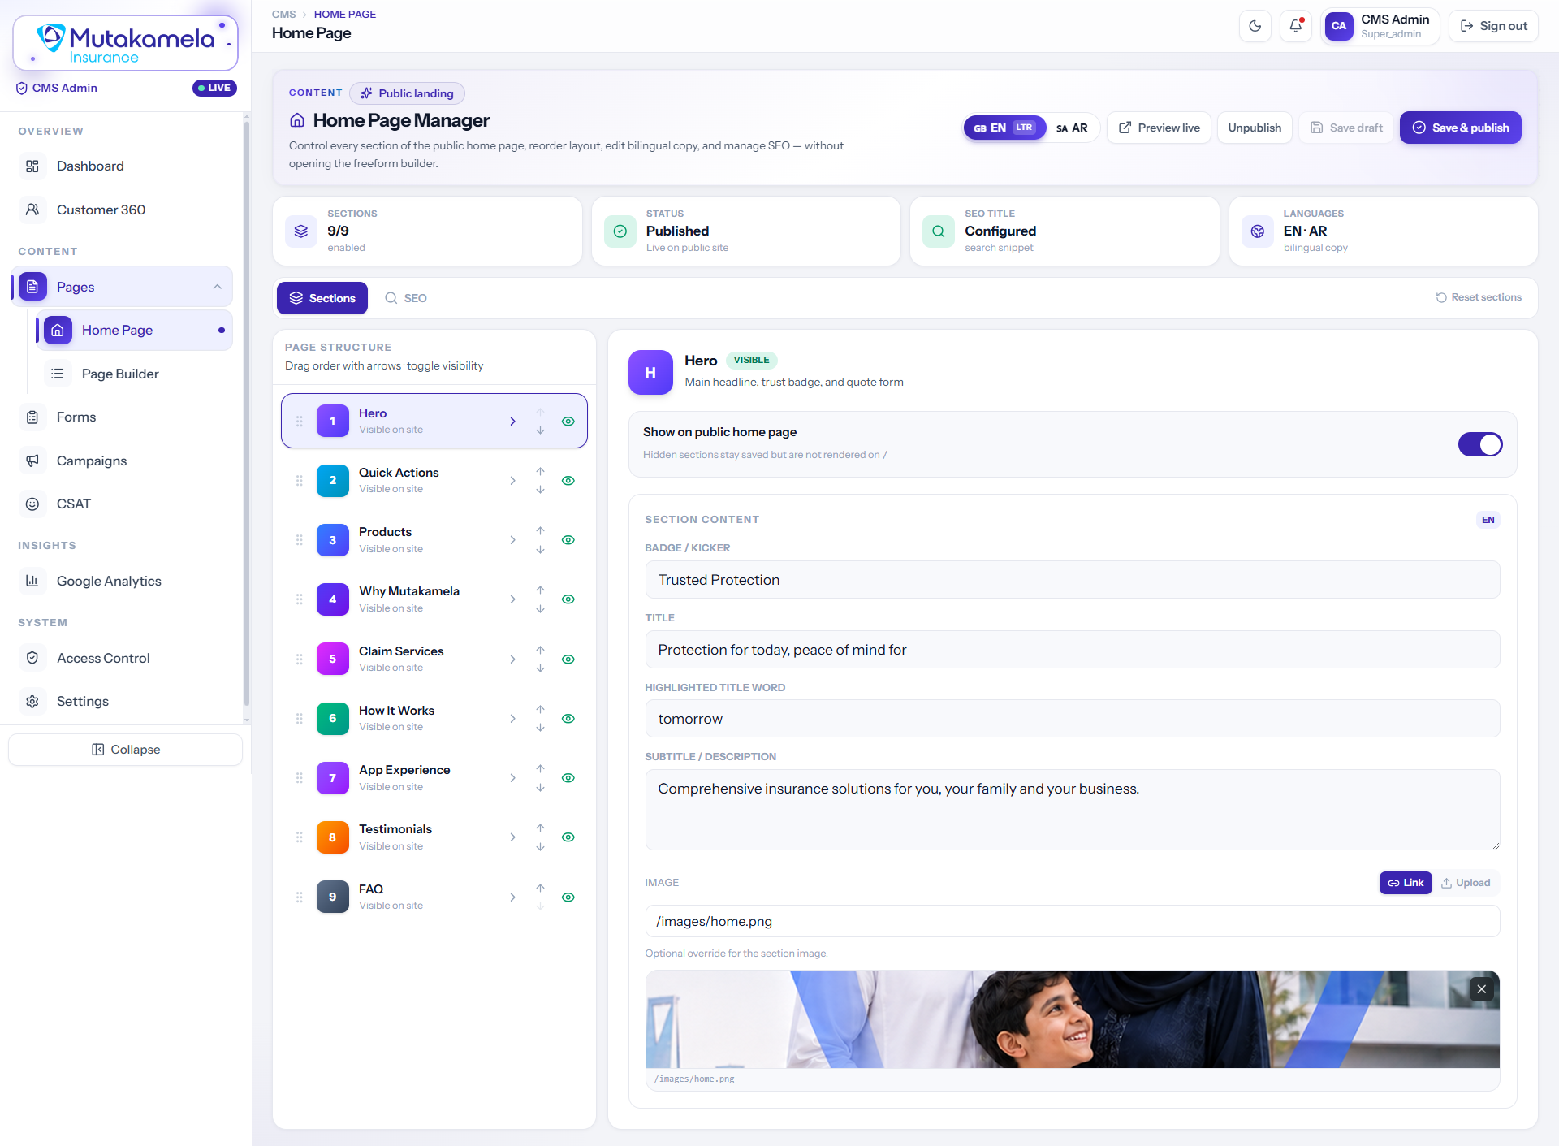Move Quick Actions section up
The width and height of the screenshot is (1559, 1146).
(x=540, y=472)
